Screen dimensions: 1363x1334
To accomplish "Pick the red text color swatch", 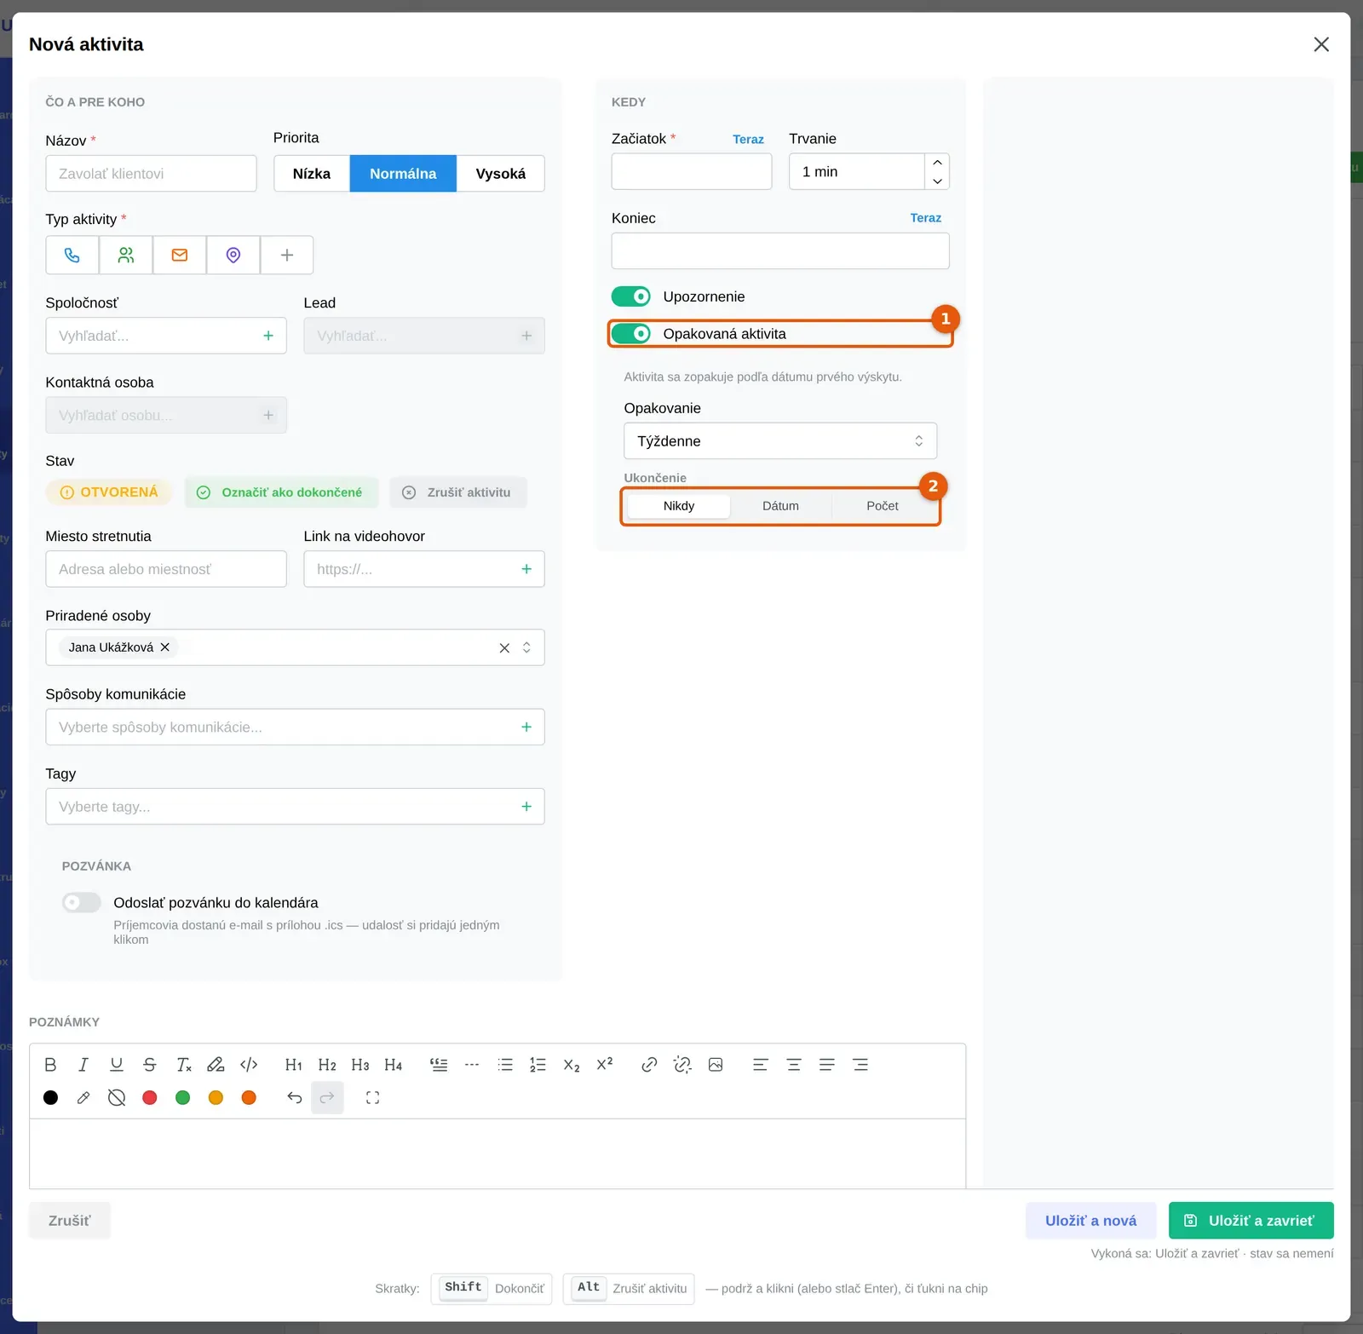I will [150, 1098].
